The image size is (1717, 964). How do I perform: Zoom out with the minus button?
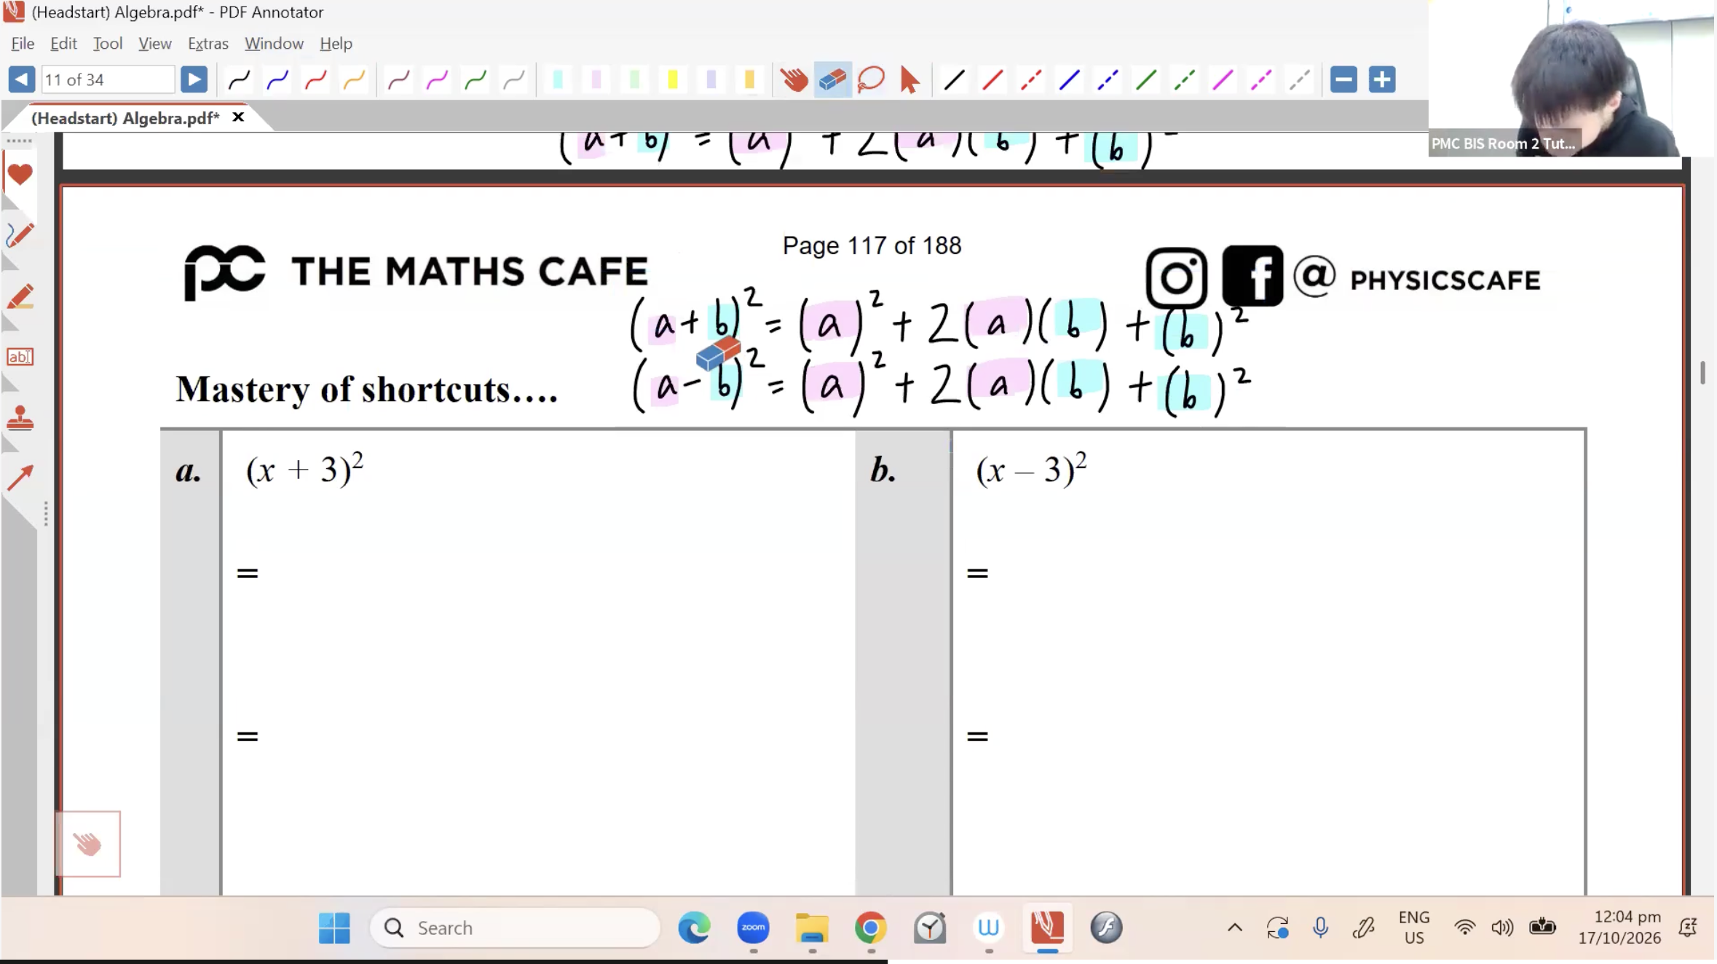coord(1343,79)
